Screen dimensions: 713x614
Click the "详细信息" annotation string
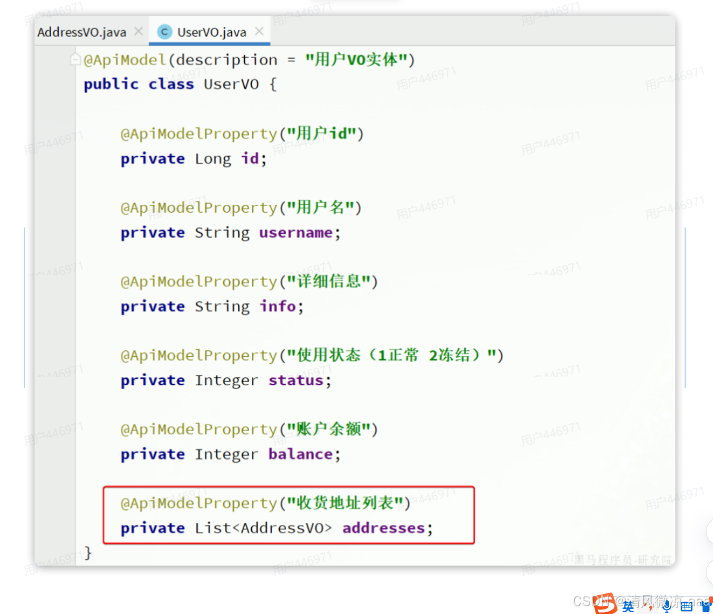pos(328,281)
